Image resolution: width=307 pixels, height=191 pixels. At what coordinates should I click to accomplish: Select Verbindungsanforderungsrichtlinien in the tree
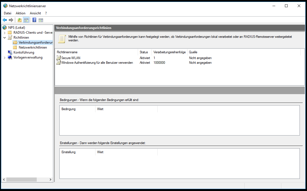click(x=35, y=43)
